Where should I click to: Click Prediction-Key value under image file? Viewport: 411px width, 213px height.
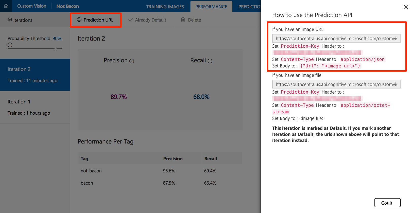coord(317,99)
